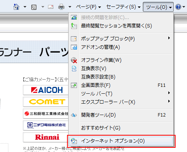The width and height of the screenshot is (187, 152).
Task: Expand the Help dropdown arrow
Action: (x=184, y=7)
